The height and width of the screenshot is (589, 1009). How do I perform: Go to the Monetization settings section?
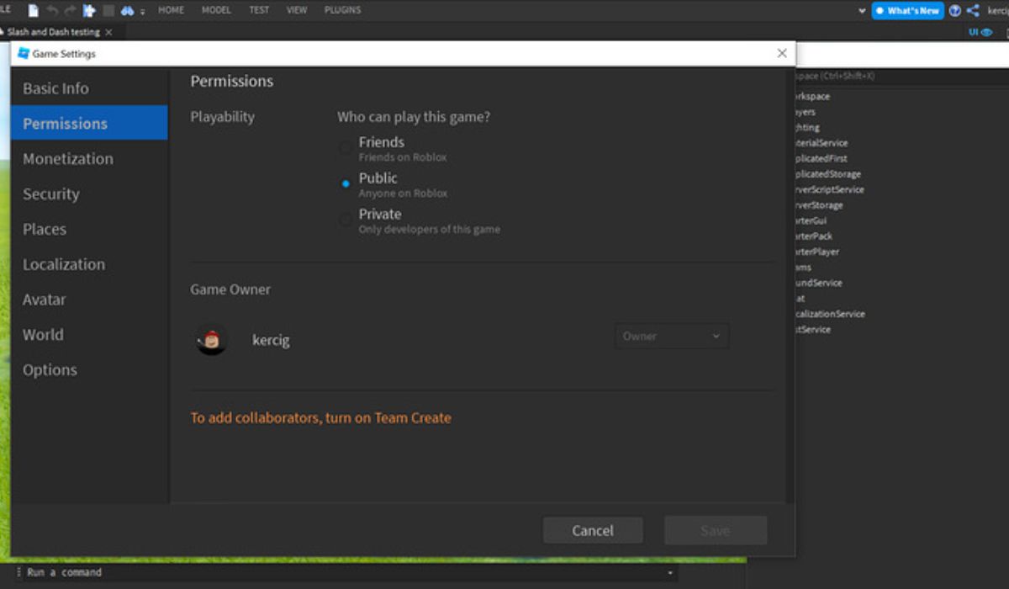(x=89, y=159)
